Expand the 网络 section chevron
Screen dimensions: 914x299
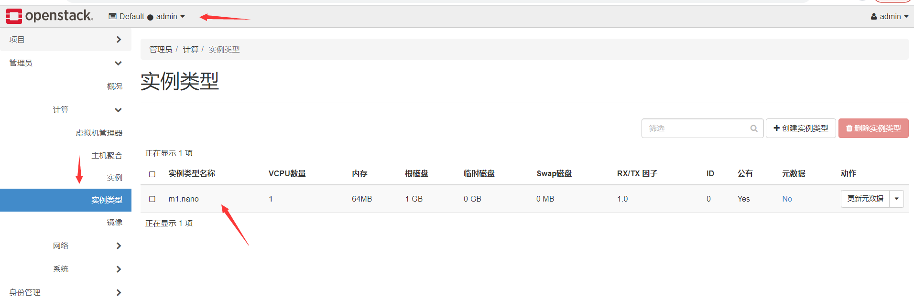(119, 246)
